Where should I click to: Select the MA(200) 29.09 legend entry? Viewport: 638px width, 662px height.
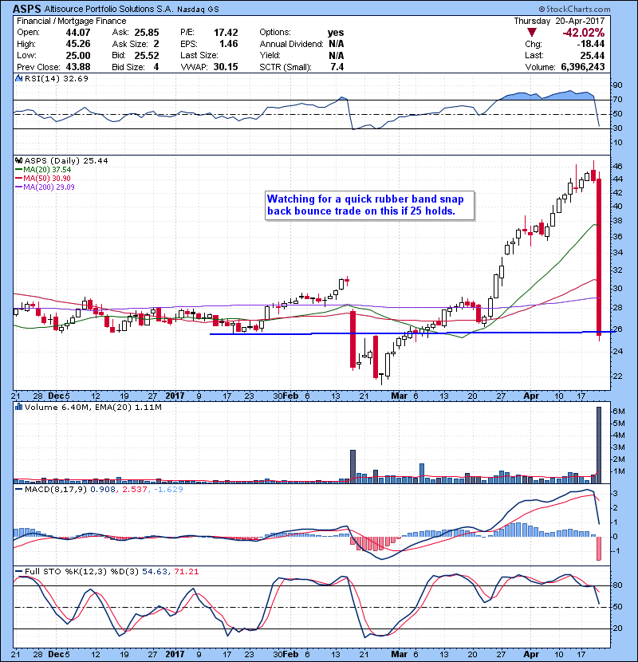[x=45, y=187]
